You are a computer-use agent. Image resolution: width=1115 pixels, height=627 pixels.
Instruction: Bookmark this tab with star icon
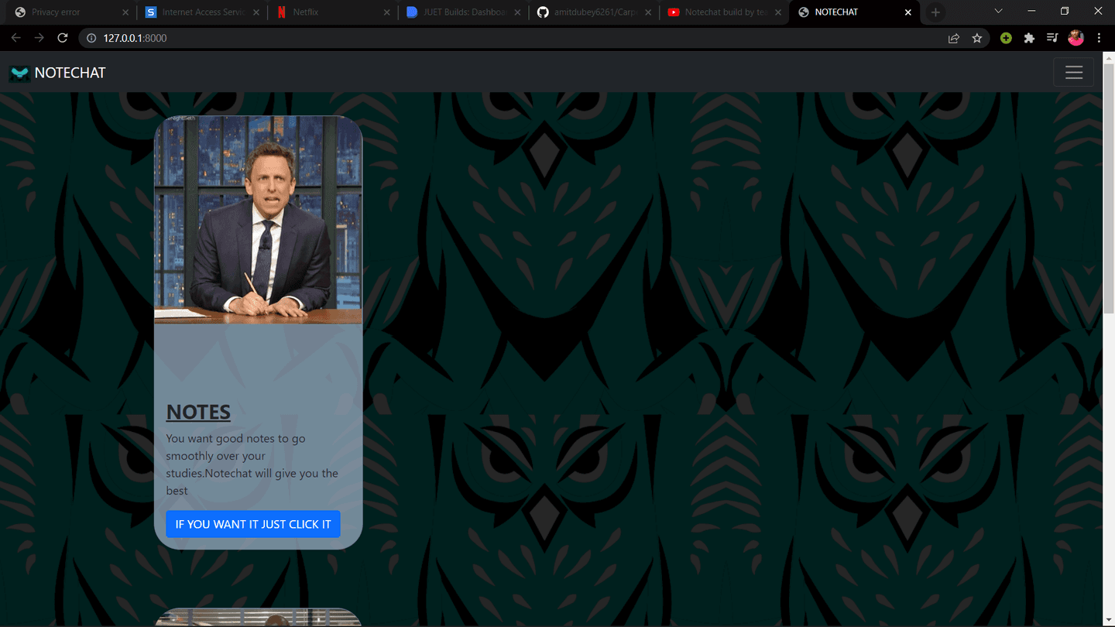tap(977, 38)
